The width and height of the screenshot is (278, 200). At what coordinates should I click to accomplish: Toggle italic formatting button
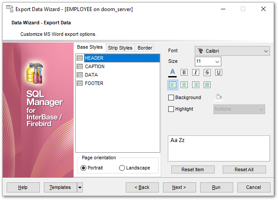(x=196, y=73)
